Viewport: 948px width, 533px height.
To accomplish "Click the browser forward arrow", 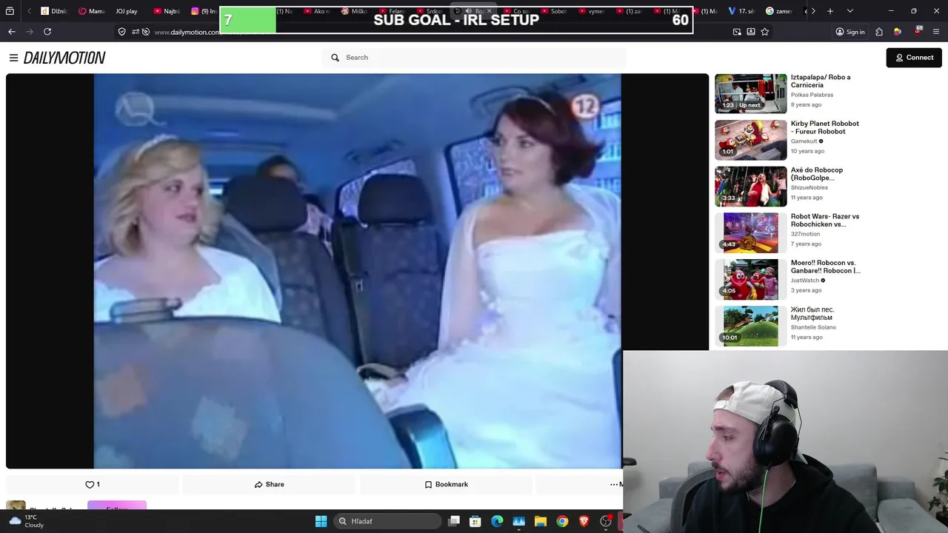I will pyautogui.click(x=30, y=32).
